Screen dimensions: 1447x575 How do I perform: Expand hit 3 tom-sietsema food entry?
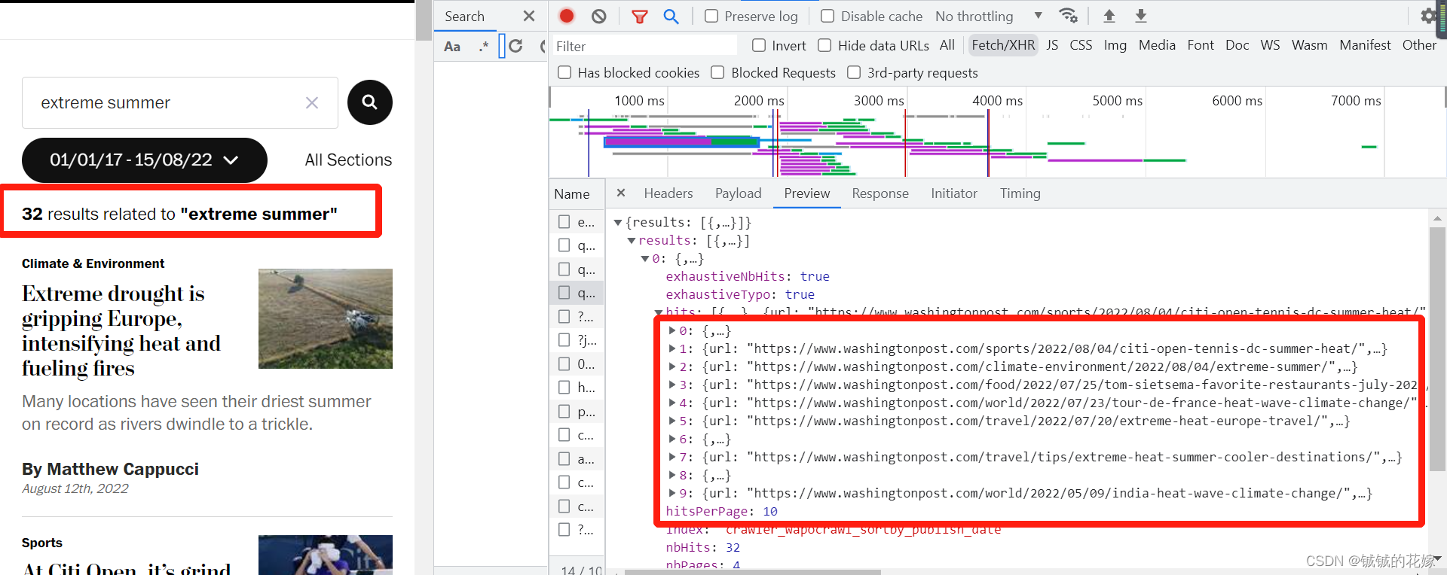click(672, 385)
